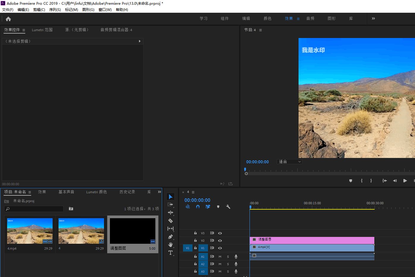Open the 序列(S) menu
415x277 pixels.
click(x=55, y=10)
